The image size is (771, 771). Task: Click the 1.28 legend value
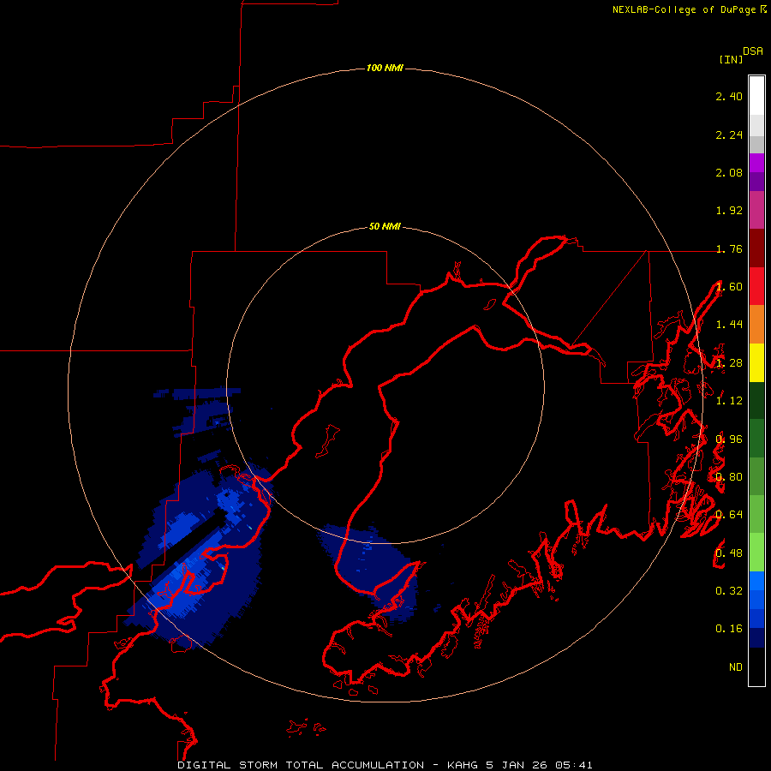pyautogui.click(x=729, y=363)
